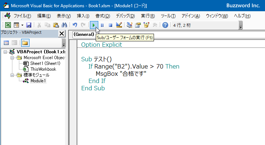Select Sheet1 (Sheet1) in project tree
The image size is (265, 145).
pos(45,63)
